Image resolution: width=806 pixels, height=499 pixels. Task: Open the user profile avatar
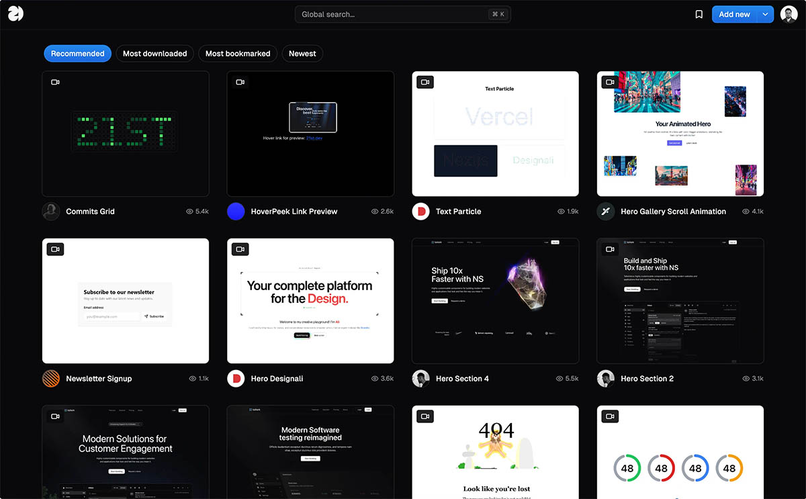pyautogui.click(x=789, y=14)
